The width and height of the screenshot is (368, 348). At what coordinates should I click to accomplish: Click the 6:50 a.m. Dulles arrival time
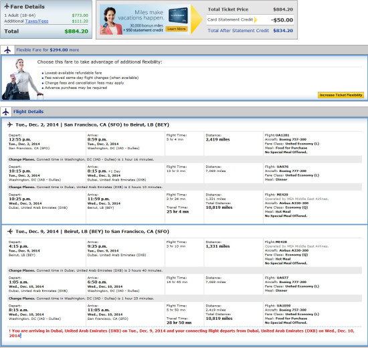pos(97,282)
